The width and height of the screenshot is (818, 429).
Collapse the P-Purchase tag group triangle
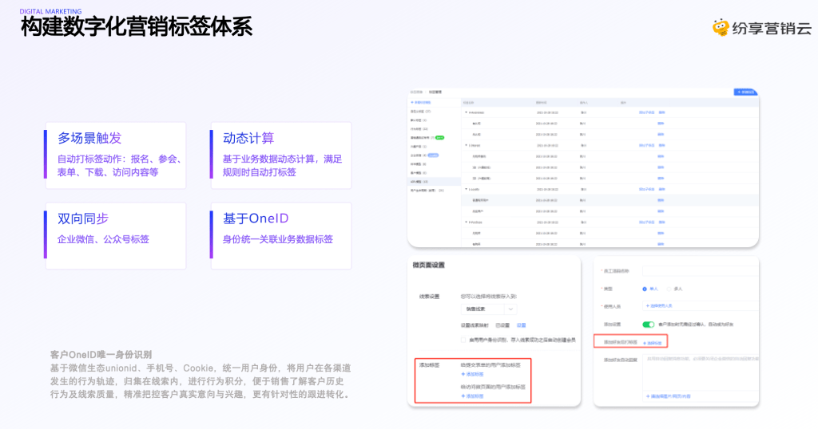tap(467, 222)
